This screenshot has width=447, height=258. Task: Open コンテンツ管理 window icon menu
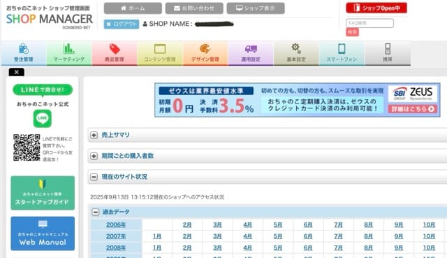click(x=160, y=53)
